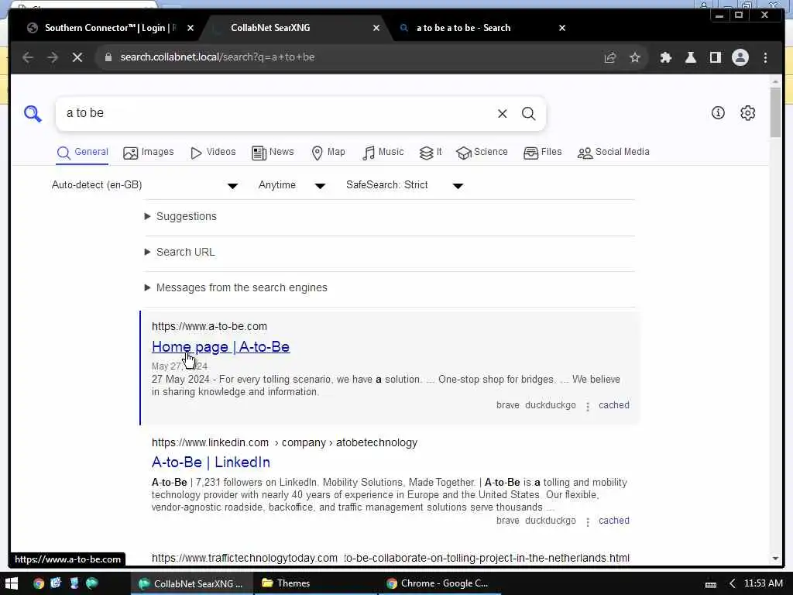Image resolution: width=793 pixels, height=595 pixels.
Task: Open the About info icon
Action: click(718, 113)
